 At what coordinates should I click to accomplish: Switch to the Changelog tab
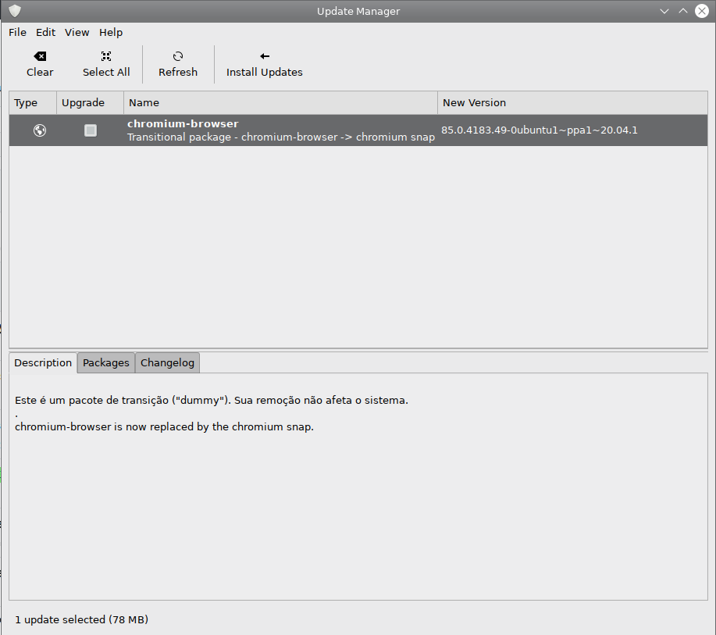click(x=166, y=362)
